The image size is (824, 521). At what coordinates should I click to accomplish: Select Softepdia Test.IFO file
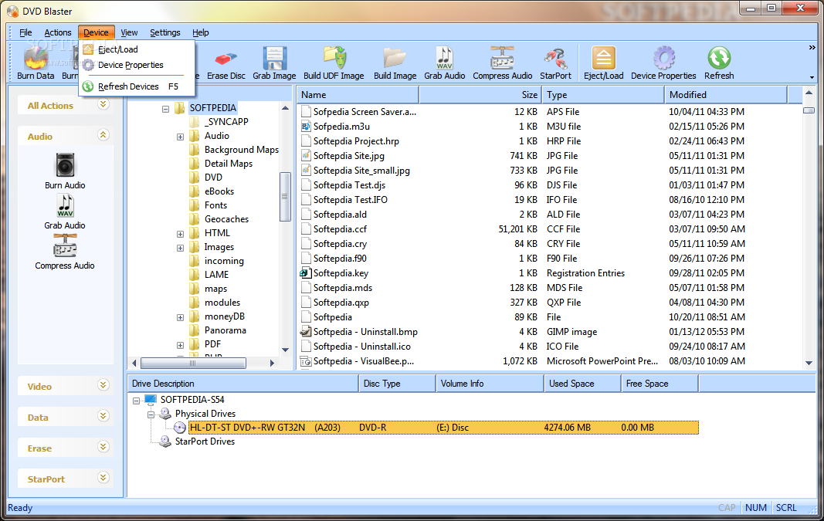(350, 200)
